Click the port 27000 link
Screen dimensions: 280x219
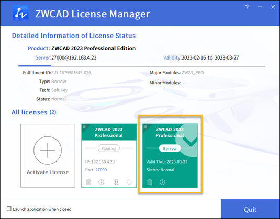point(101,170)
